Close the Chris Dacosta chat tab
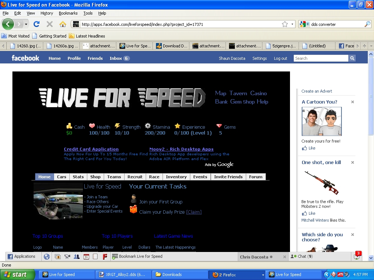Screen dimensions: 374x280 tap(285, 257)
